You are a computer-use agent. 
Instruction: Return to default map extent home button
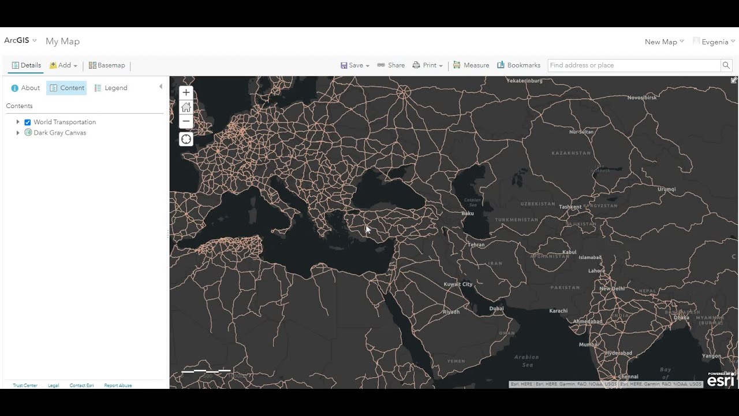pyautogui.click(x=186, y=107)
